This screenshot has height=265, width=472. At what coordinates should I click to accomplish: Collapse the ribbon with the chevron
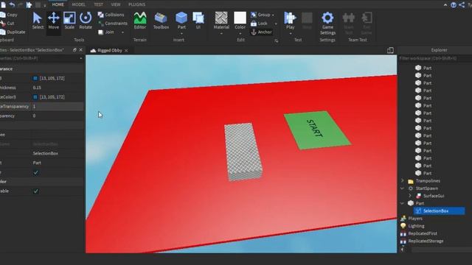445,5
